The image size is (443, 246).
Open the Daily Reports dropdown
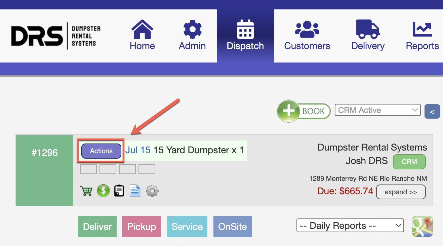click(x=350, y=225)
